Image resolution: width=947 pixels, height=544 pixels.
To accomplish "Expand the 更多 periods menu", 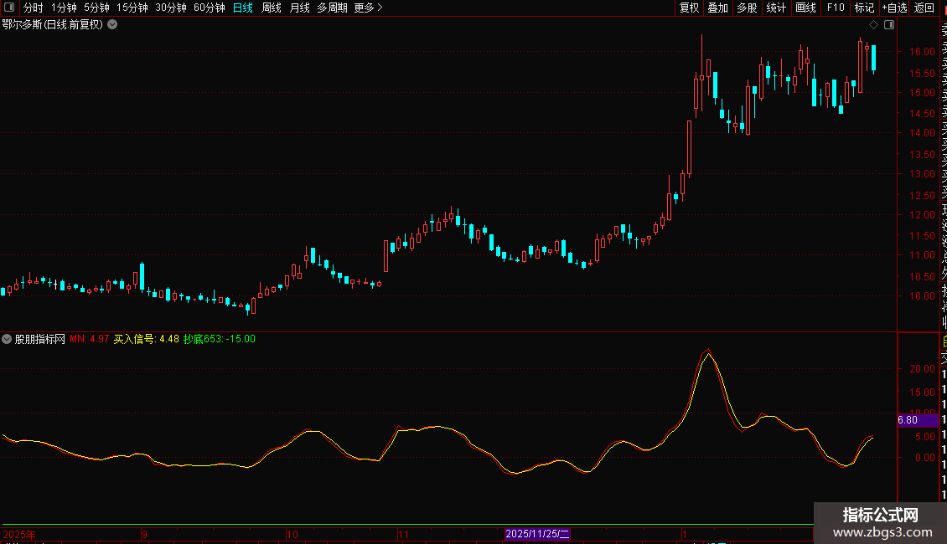I will click(369, 8).
